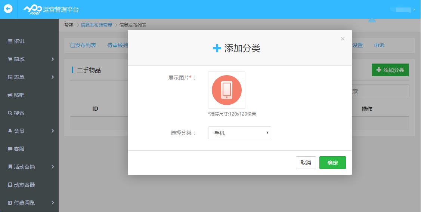Image resolution: width=421 pixels, height=212 pixels.
Task: Close the 添加分类 dialog with X
Action: tap(343, 39)
